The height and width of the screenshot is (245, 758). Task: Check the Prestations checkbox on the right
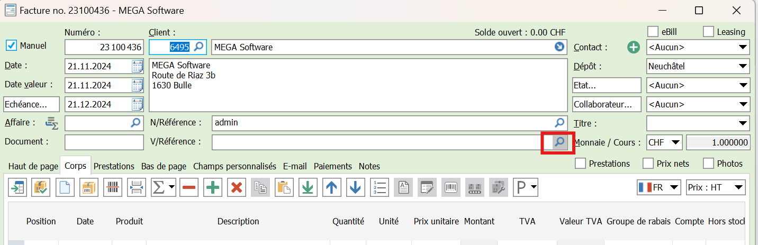pos(581,164)
